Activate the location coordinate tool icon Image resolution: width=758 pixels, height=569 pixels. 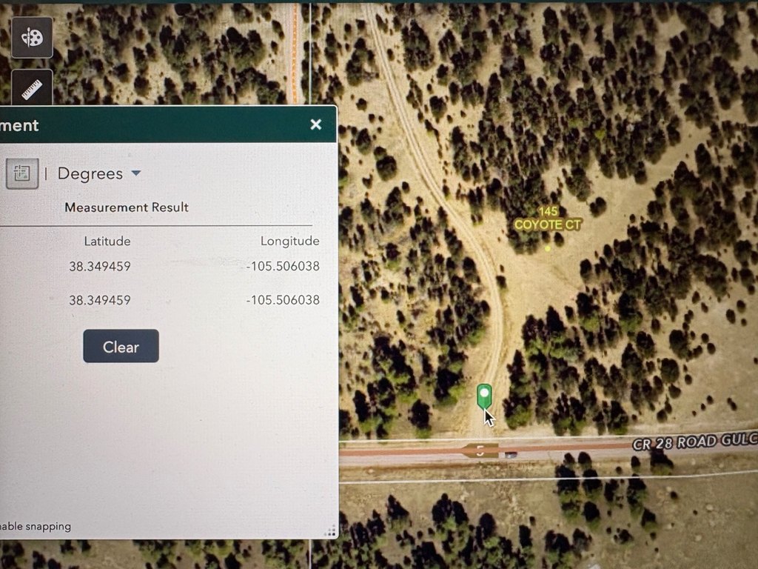tap(21, 173)
